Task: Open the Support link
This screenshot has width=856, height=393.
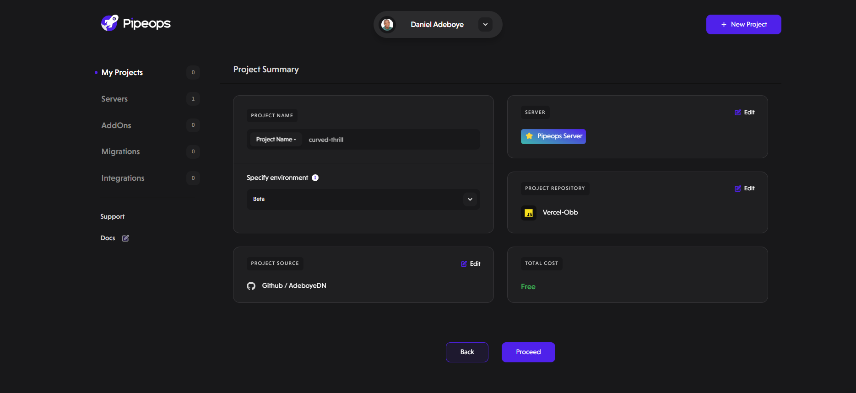Action: (113, 216)
